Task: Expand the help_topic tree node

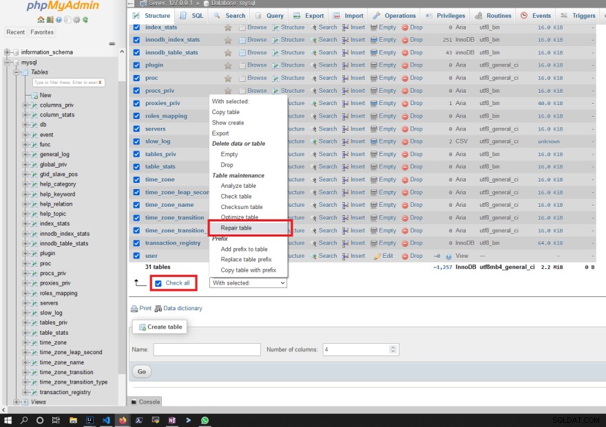Action: coord(25,214)
